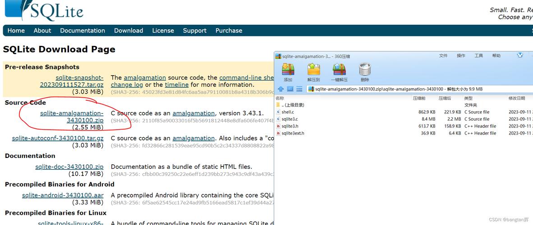Click the "Precompiled Binaries for Android" heading

coord(60,184)
